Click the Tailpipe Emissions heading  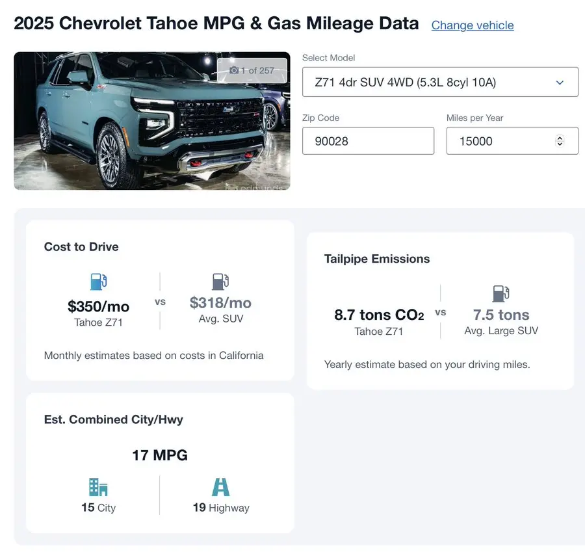pyautogui.click(x=377, y=259)
